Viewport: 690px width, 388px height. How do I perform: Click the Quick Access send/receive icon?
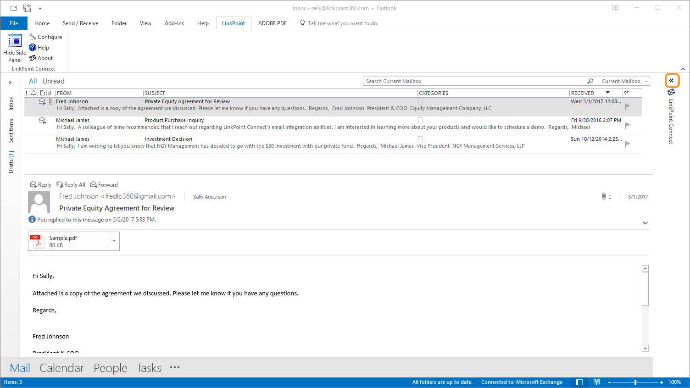coord(27,8)
